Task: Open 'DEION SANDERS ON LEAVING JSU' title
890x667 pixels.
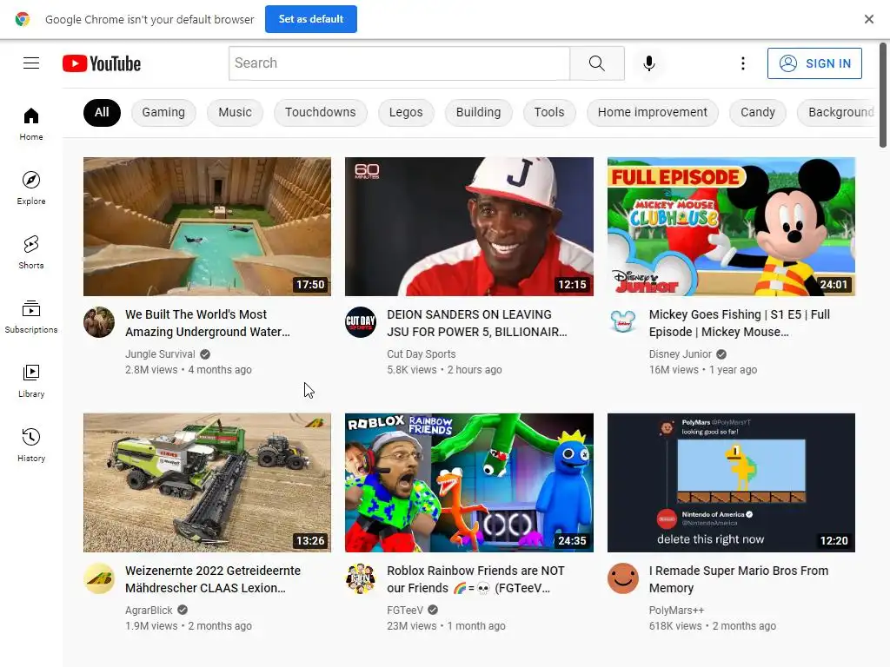Action: pyautogui.click(x=477, y=323)
